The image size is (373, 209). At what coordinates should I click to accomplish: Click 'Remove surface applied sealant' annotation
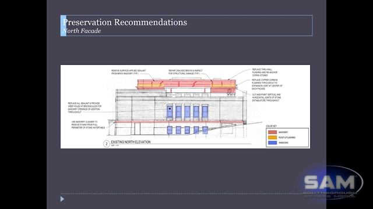pyautogui.click(x=128, y=72)
